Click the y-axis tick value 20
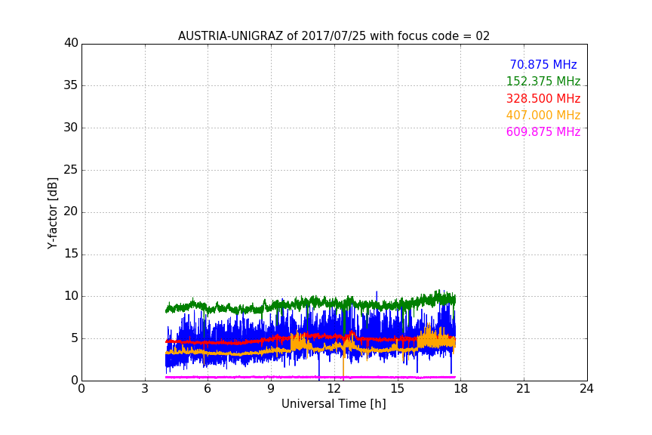 71,211
